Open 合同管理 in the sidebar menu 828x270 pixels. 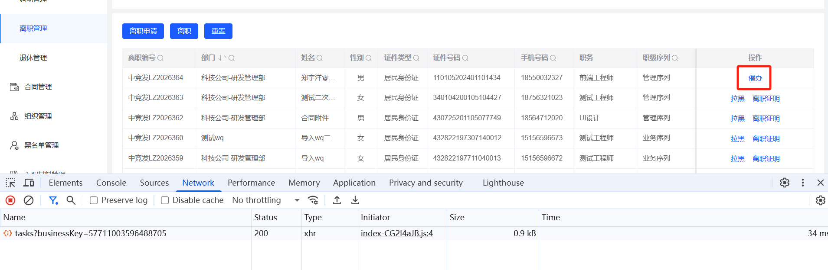(38, 87)
